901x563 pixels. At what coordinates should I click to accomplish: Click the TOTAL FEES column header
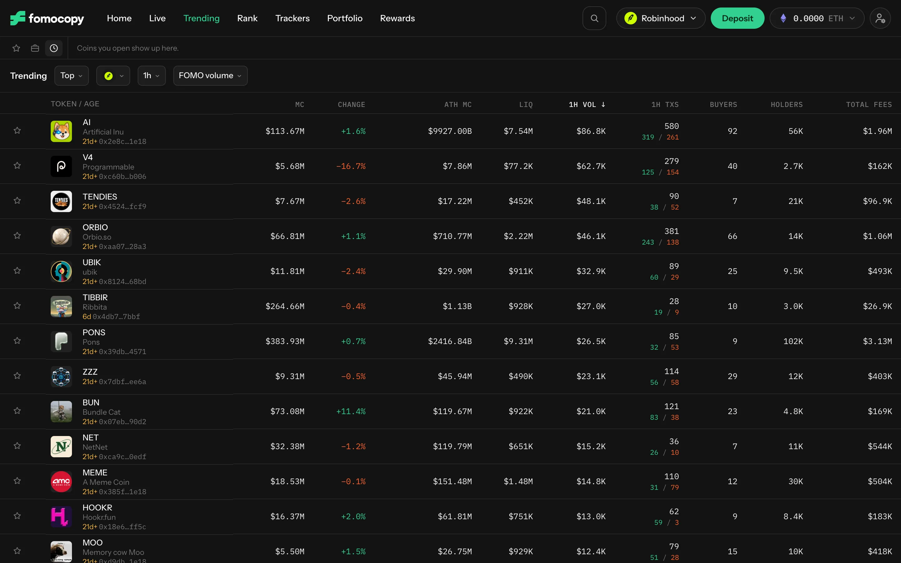coord(869,105)
